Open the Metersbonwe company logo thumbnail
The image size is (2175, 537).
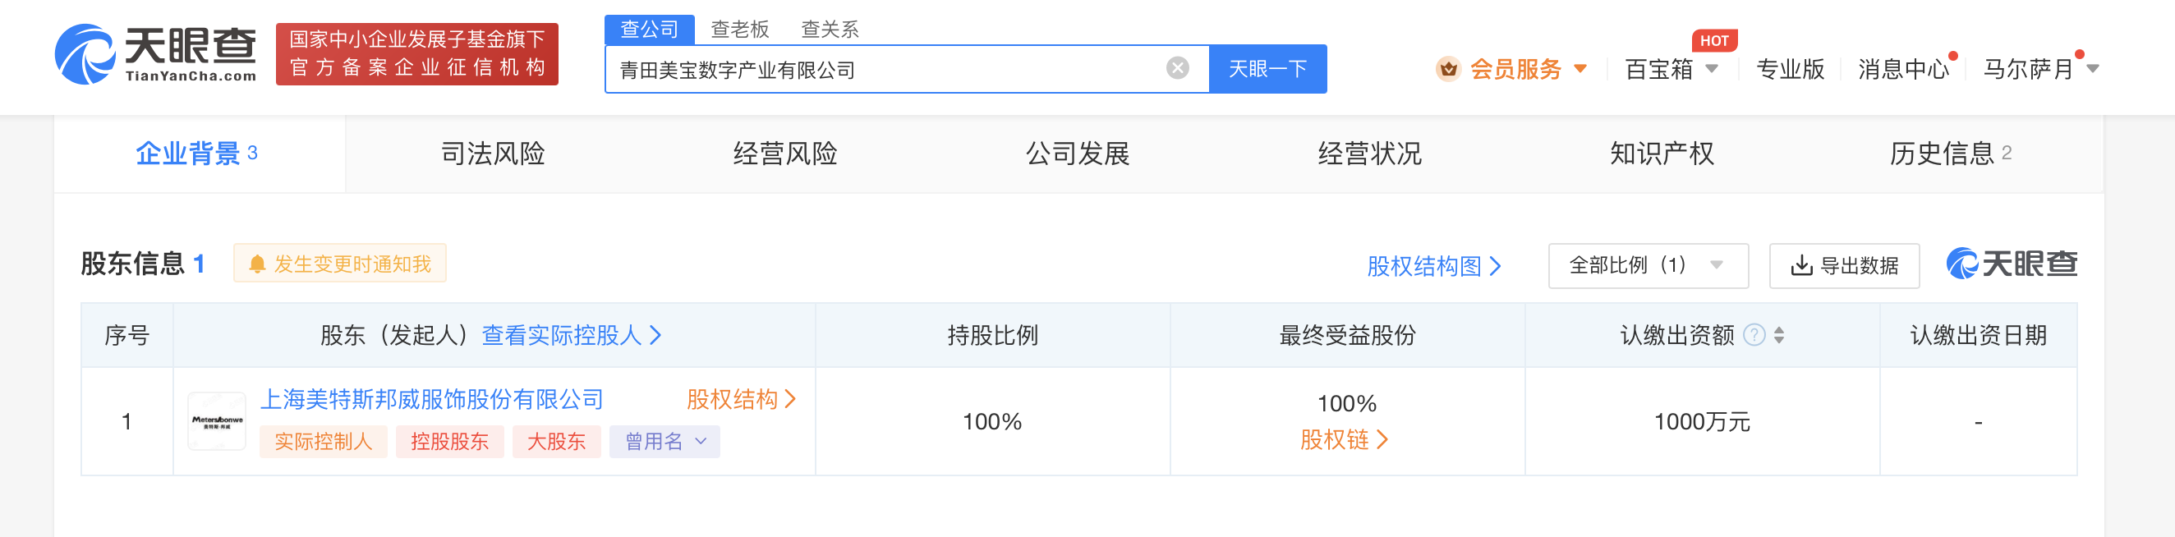pyautogui.click(x=217, y=420)
